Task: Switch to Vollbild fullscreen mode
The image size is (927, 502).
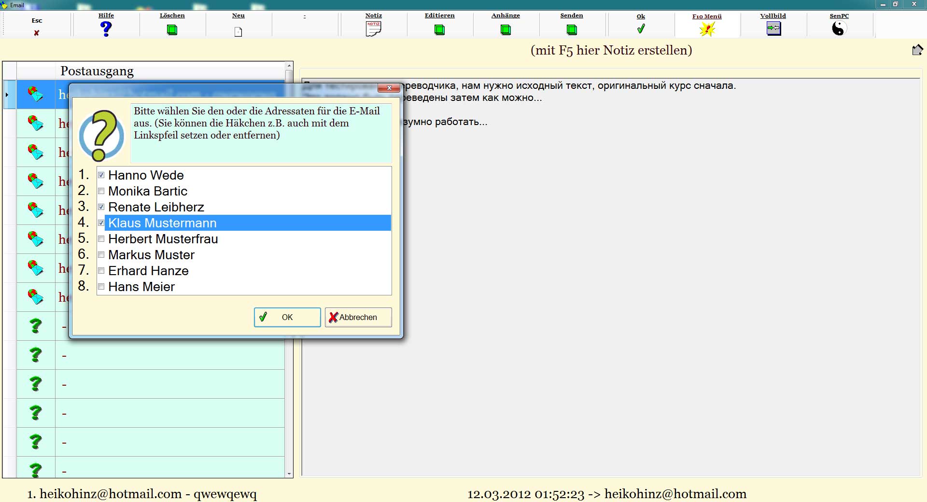Action: coord(773,28)
